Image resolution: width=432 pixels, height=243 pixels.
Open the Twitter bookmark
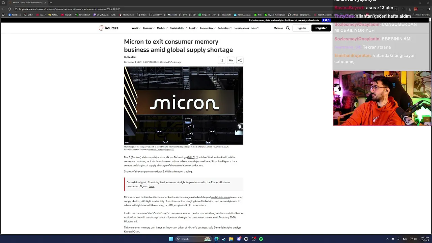(x=29, y=15)
